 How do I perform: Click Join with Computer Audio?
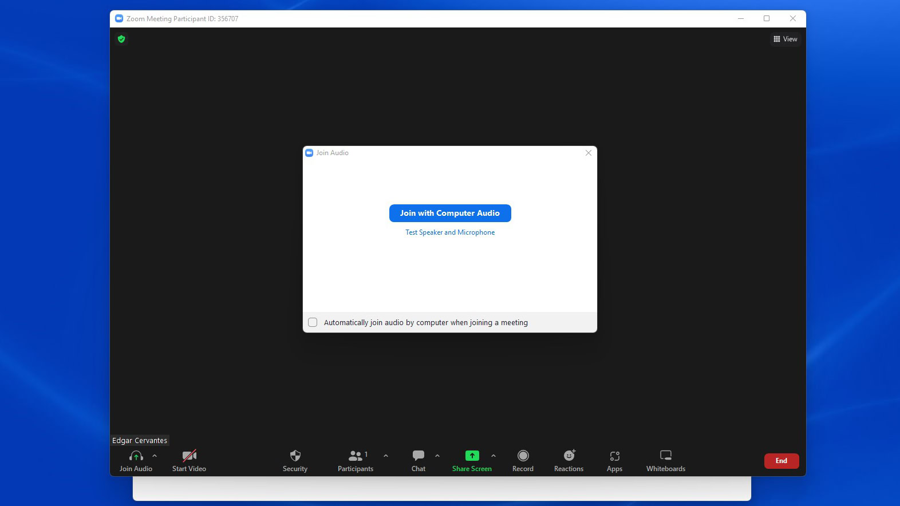(x=450, y=213)
